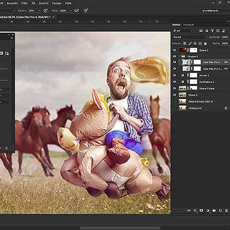Screen dimensions: 230x230
Task: Close the Color Efex Pro 4 document tab
Action: pyautogui.click(x=53, y=17)
